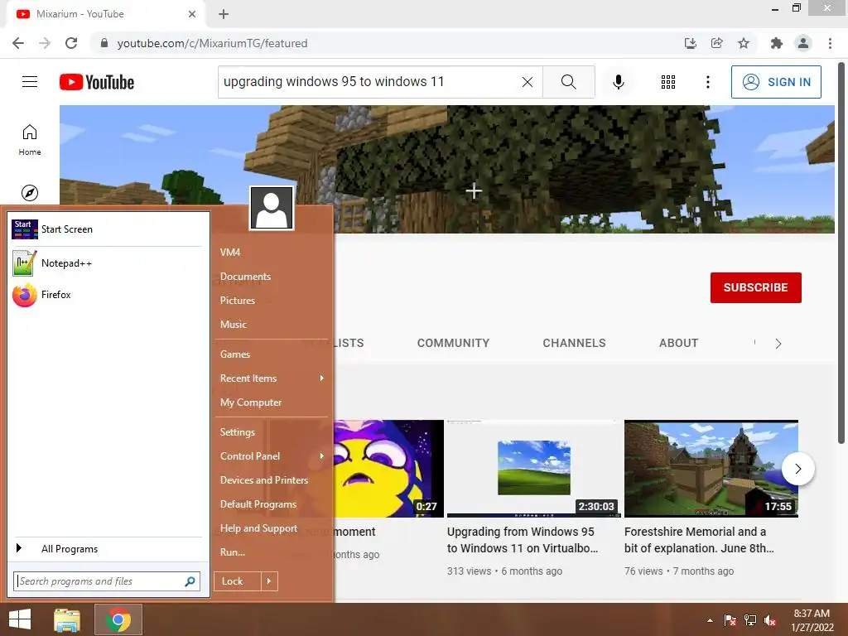Share this page from the address bar
The width and height of the screenshot is (848, 636).
pos(717,43)
